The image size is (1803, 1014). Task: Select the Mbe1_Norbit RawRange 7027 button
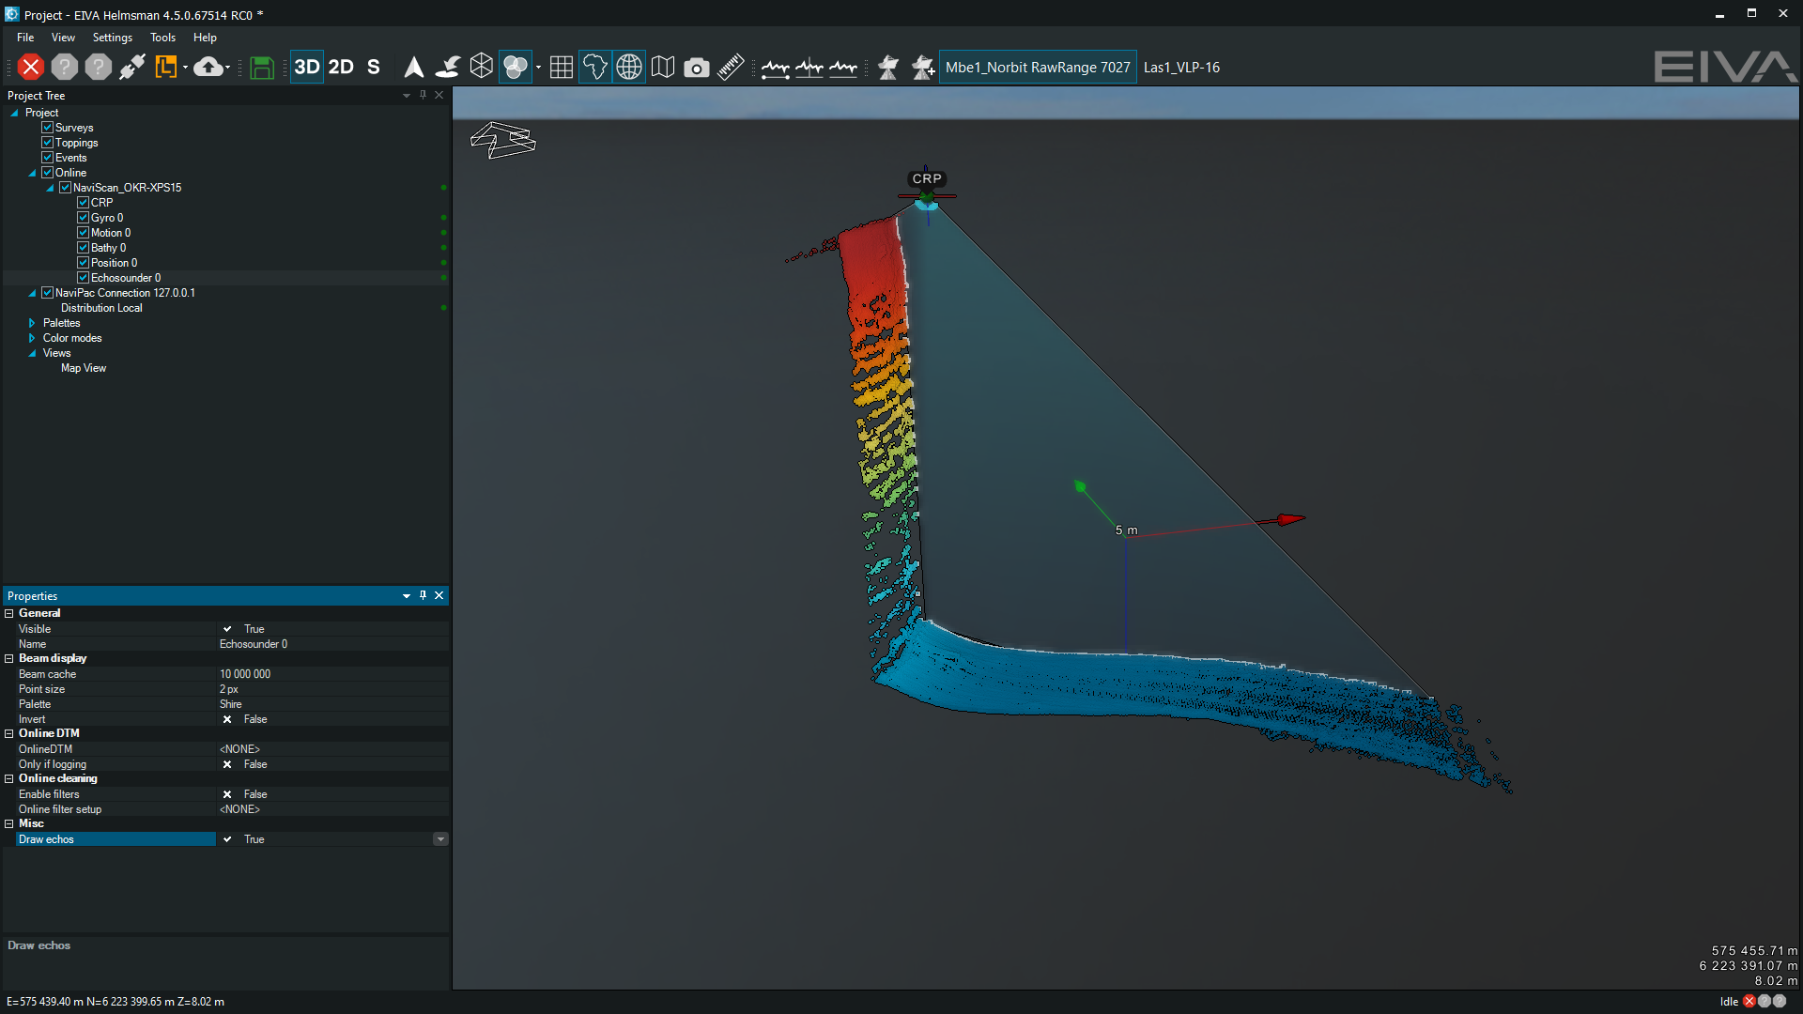click(1037, 67)
